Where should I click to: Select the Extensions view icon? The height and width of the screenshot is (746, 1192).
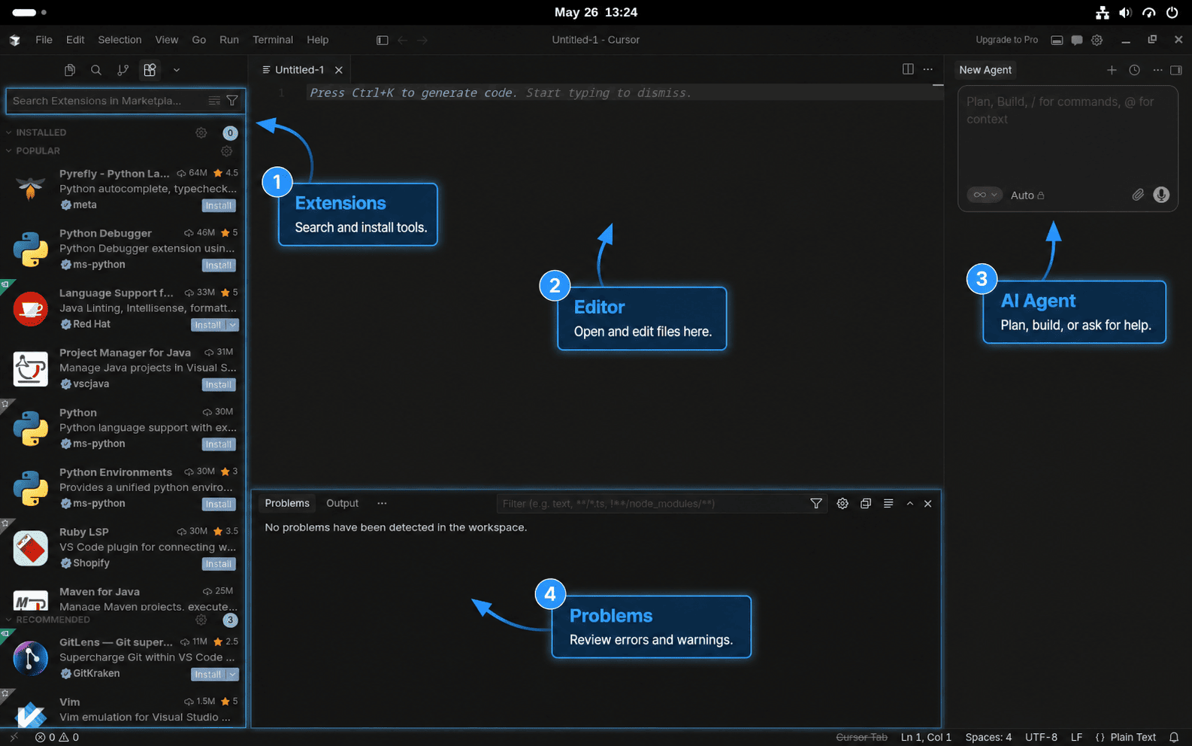pos(150,70)
